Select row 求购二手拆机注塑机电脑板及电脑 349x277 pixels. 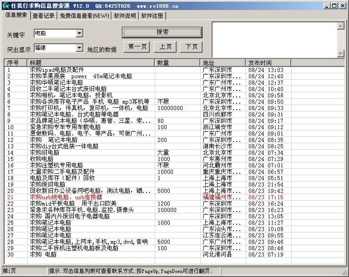(175, 248)
